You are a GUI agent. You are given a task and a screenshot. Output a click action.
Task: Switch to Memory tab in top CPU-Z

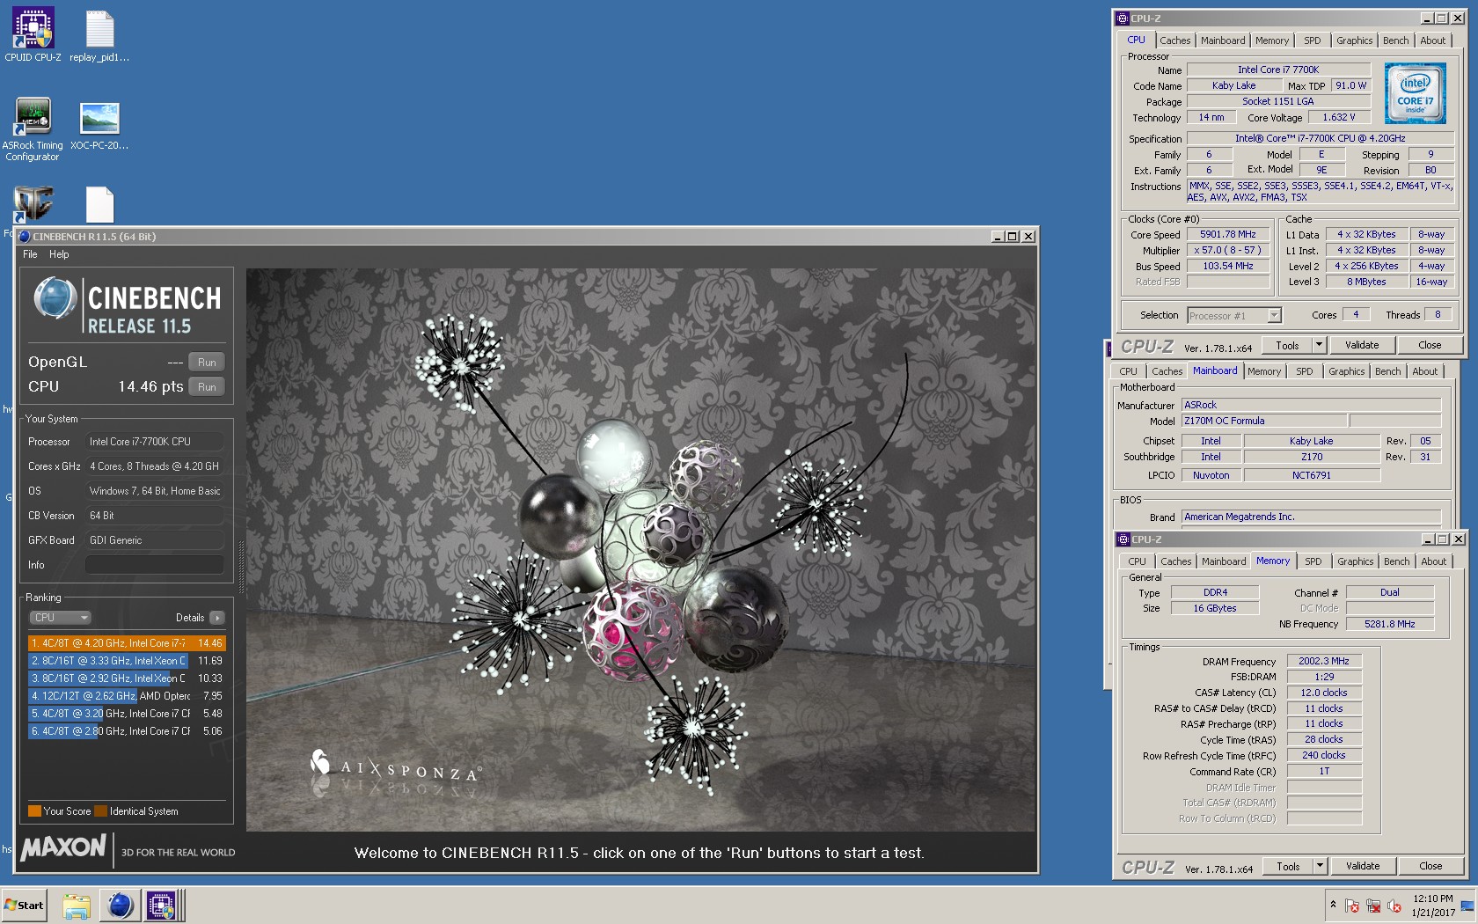pyautogui.click(x=1271, y=40)
